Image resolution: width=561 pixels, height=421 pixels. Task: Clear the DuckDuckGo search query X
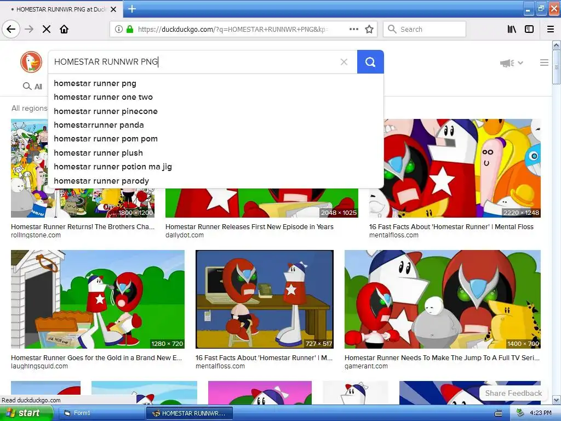[344, 62]
